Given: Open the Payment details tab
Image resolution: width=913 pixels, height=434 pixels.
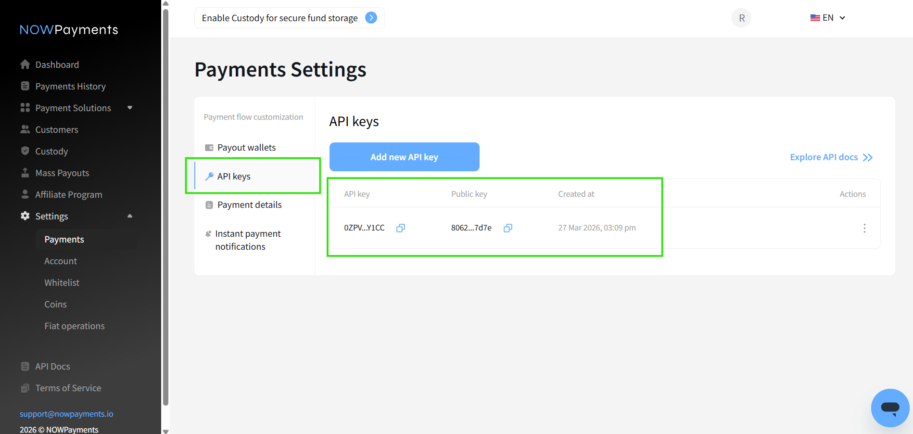Looking at the screenshot, I should pos(254,205).
